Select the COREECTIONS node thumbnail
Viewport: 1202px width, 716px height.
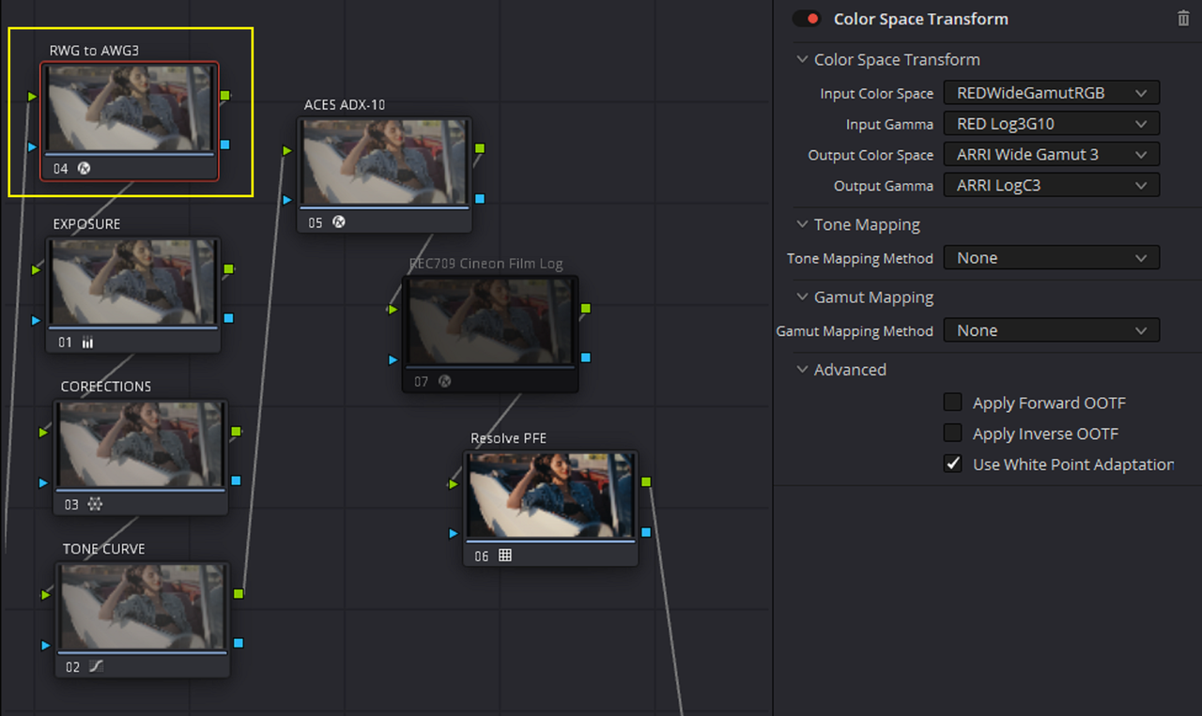[x=141, y=445]
